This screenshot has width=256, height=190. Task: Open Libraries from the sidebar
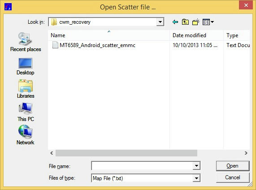point(26,89)
